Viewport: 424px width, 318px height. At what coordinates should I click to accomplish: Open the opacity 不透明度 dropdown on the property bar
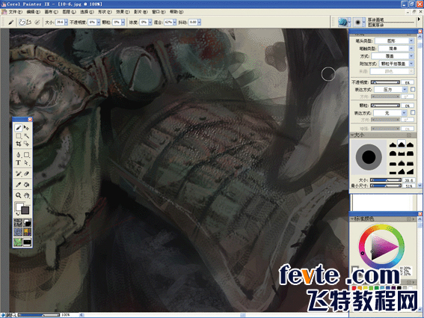click(98, 22)
